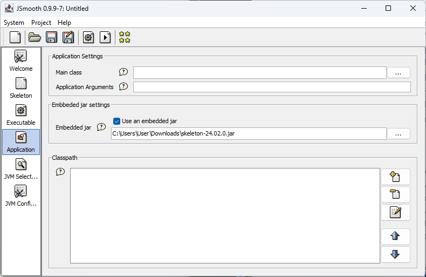Run the executable with the play icon

pos(105,37)
